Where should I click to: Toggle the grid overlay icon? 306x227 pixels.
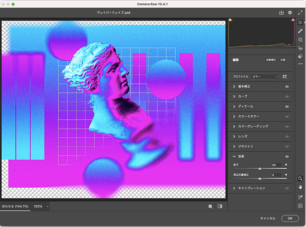tap(300, 205)
